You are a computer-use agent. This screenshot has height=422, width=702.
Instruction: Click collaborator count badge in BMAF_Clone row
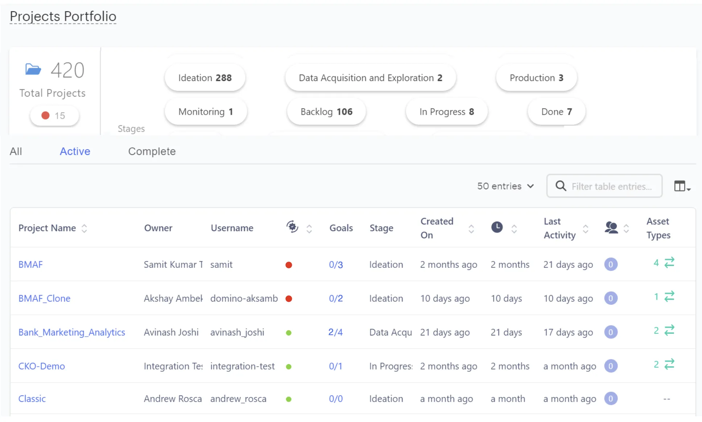coord(611,298)
